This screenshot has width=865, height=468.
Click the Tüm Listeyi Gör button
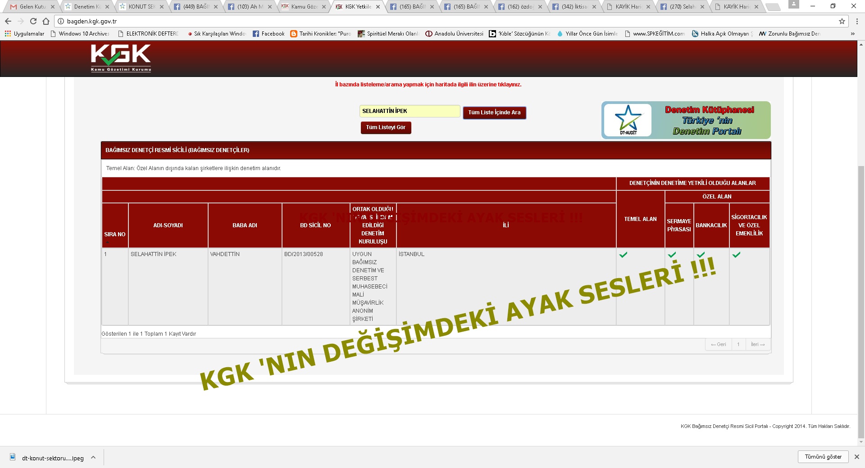click(386, 128)
